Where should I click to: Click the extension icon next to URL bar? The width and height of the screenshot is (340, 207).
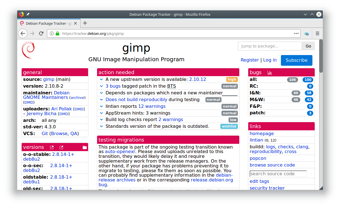point(307,33)
